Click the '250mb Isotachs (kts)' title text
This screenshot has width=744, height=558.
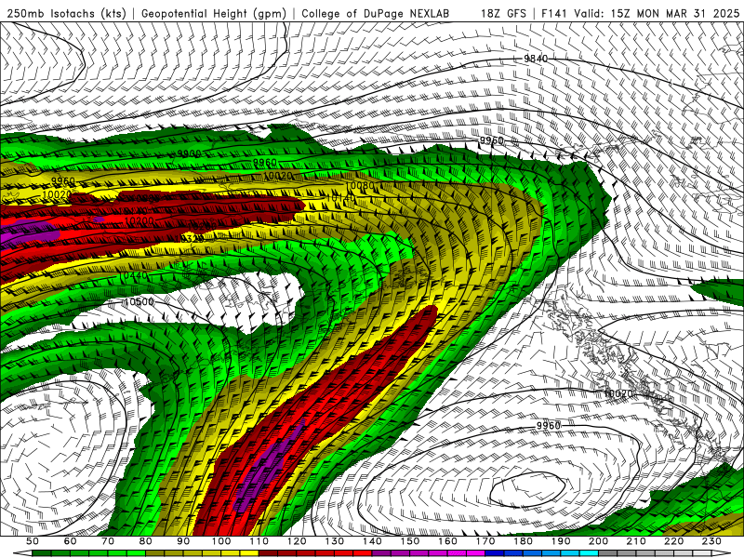tap(67, 14)
